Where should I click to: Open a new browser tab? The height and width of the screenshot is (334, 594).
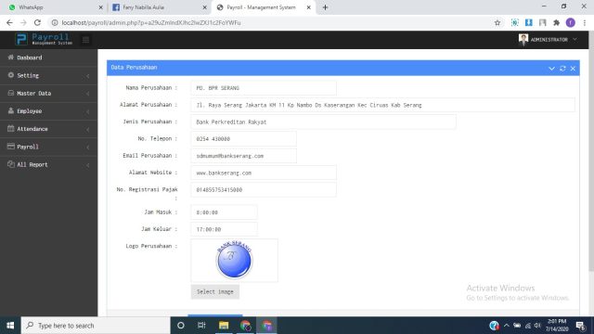pyautogui.click(x=325, y=7)
